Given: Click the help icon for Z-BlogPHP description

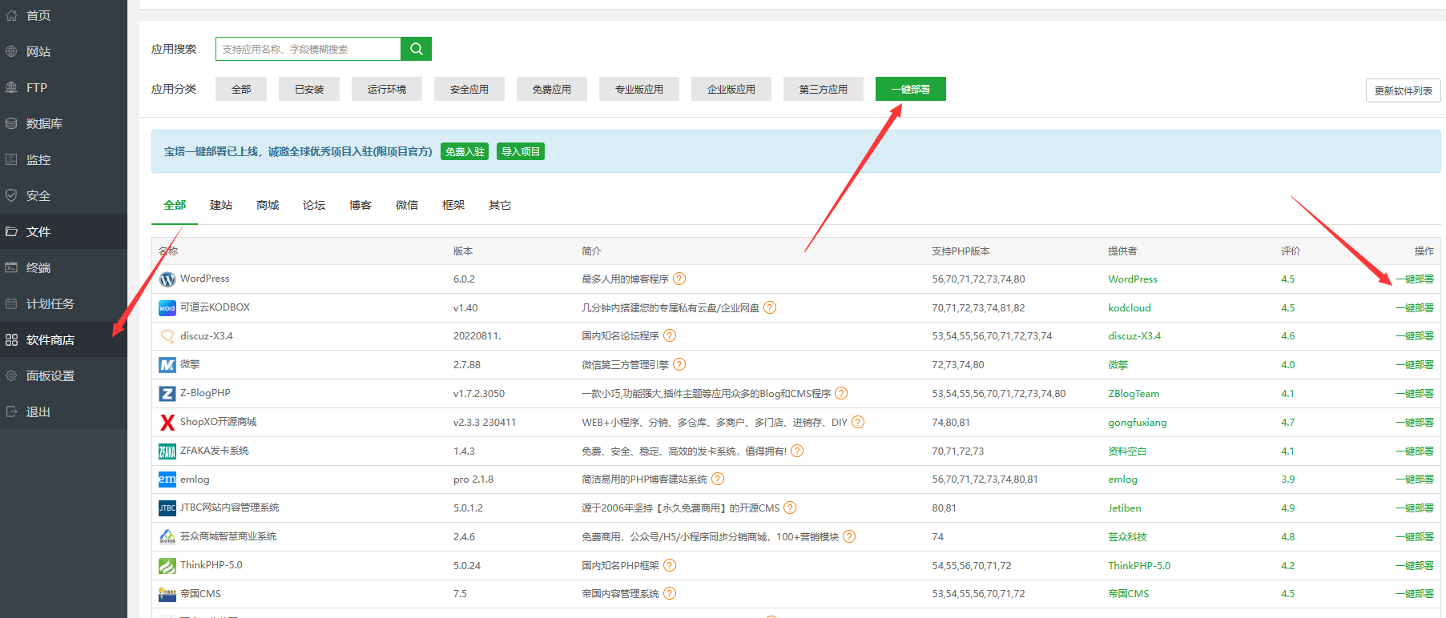Looking at the screenshot, I should tap(841, 393).
